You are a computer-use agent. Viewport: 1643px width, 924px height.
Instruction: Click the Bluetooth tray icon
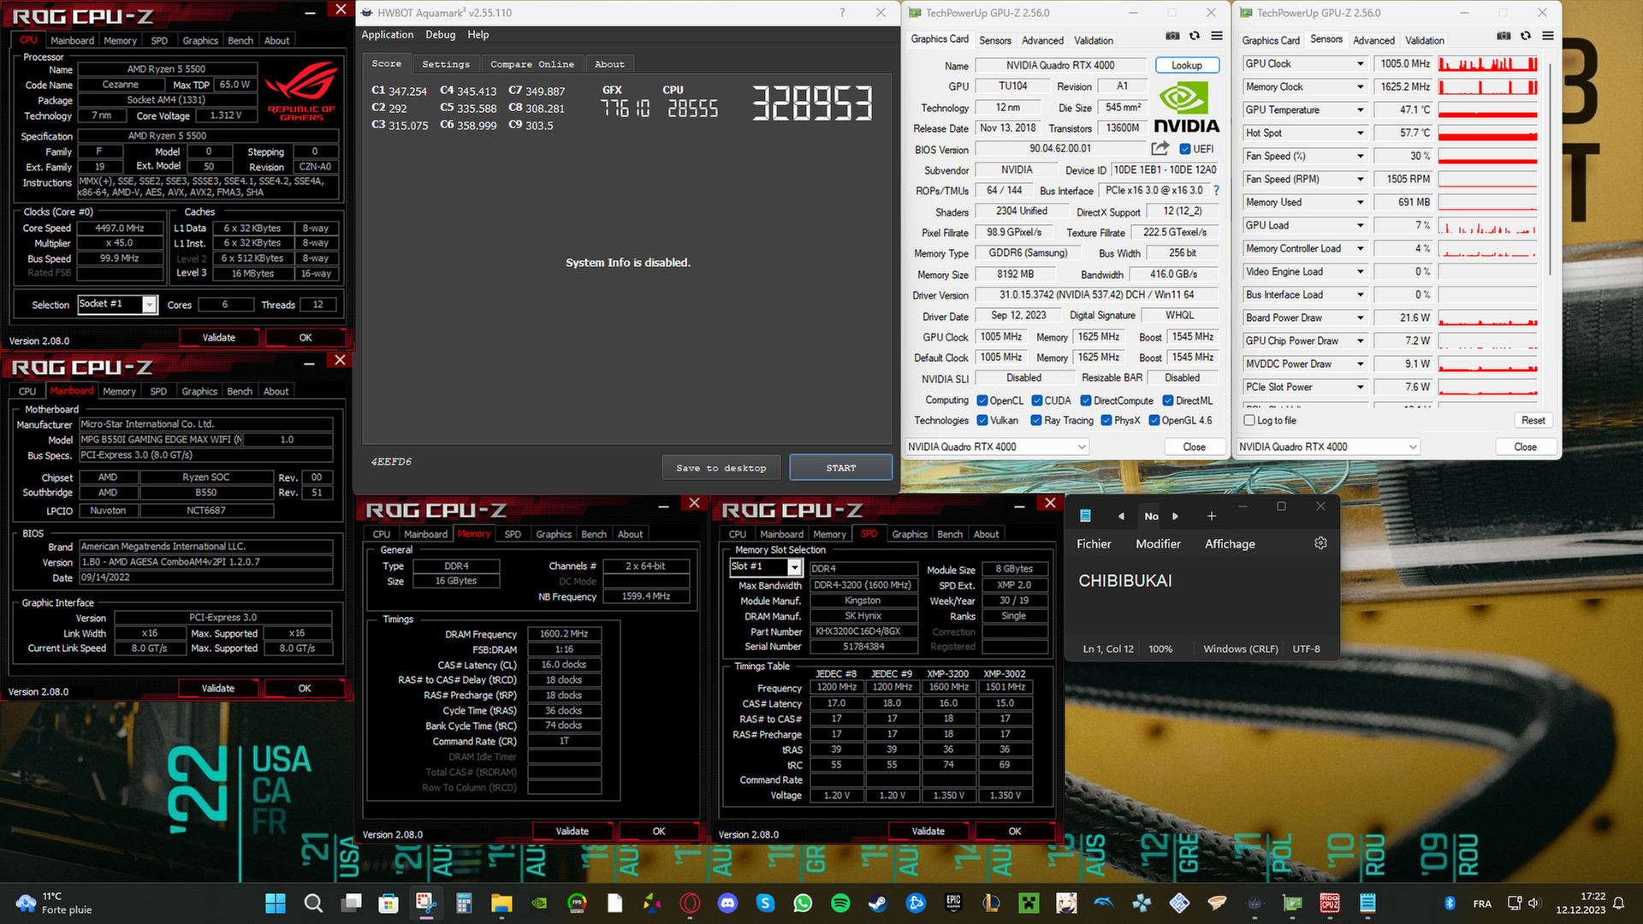click(1450, 903)
